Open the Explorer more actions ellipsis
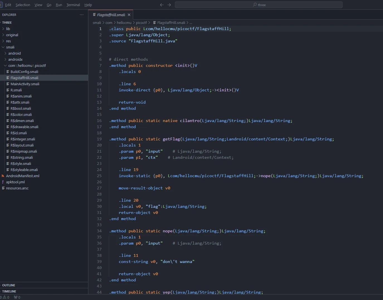This screenshot has height=300, width=383. 82,15
